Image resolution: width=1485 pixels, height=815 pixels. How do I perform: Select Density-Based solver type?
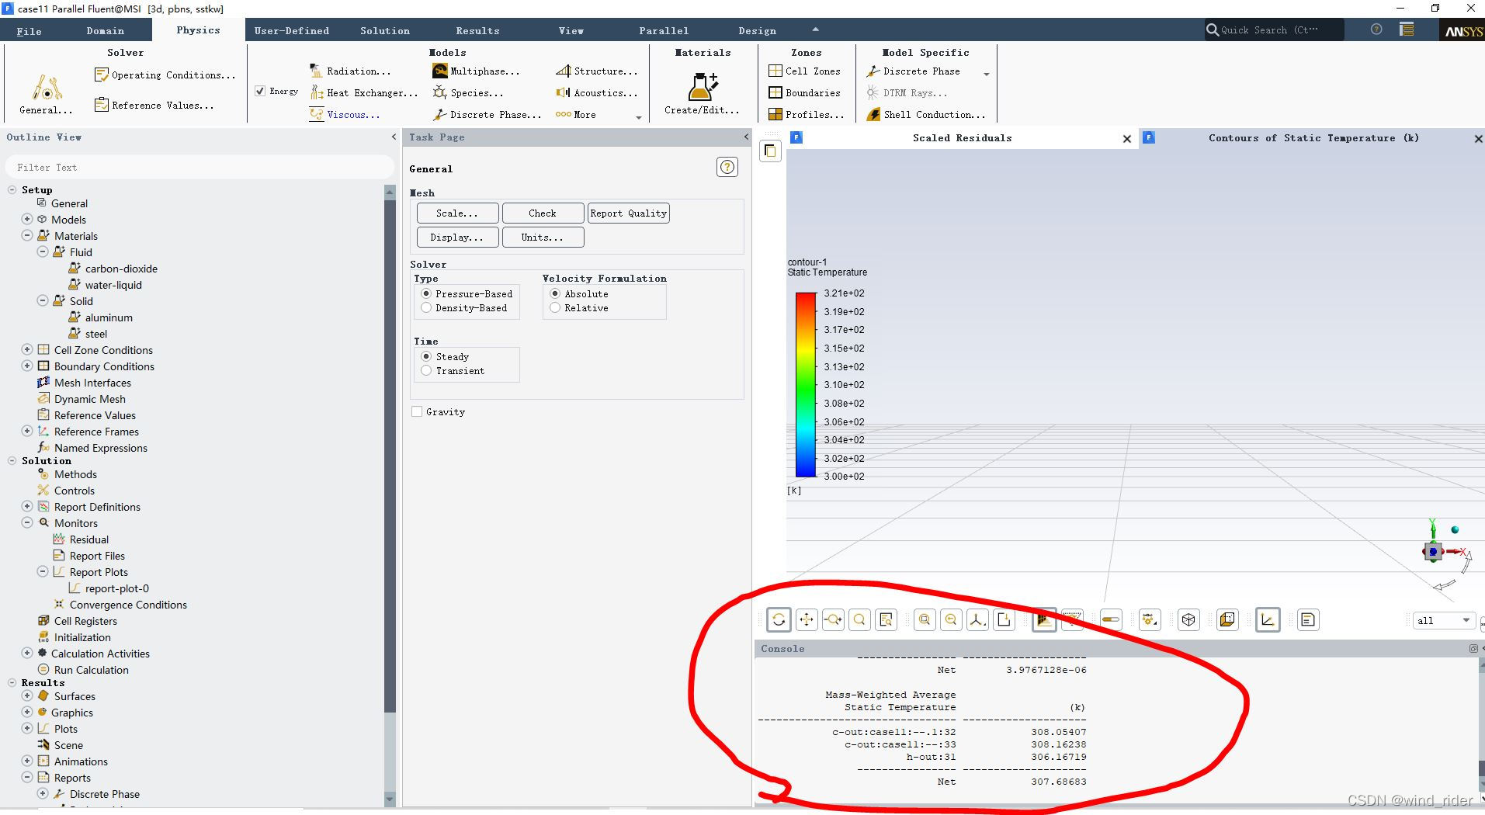click(426, 307)
